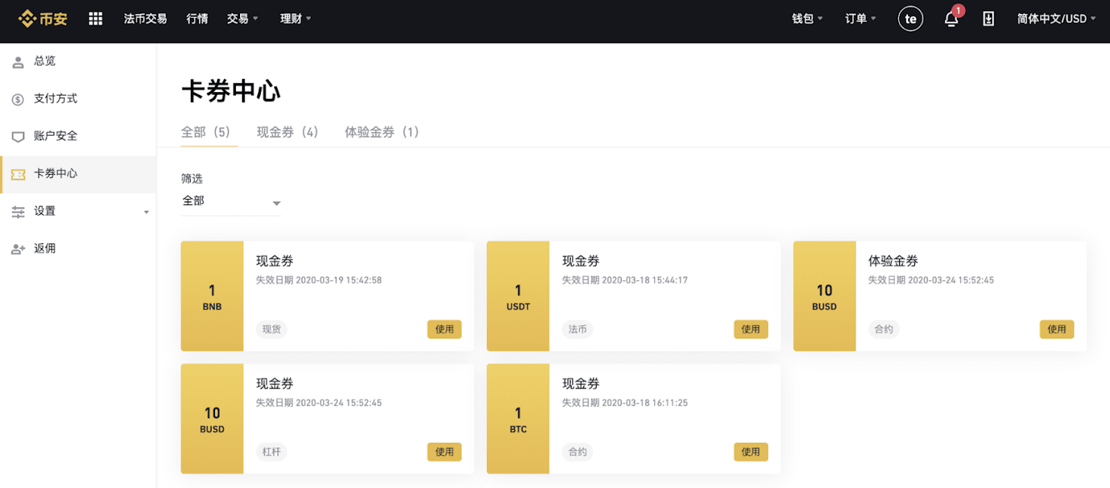Open the notifications bell icon
1110x488 pixels.
(951, 19)
